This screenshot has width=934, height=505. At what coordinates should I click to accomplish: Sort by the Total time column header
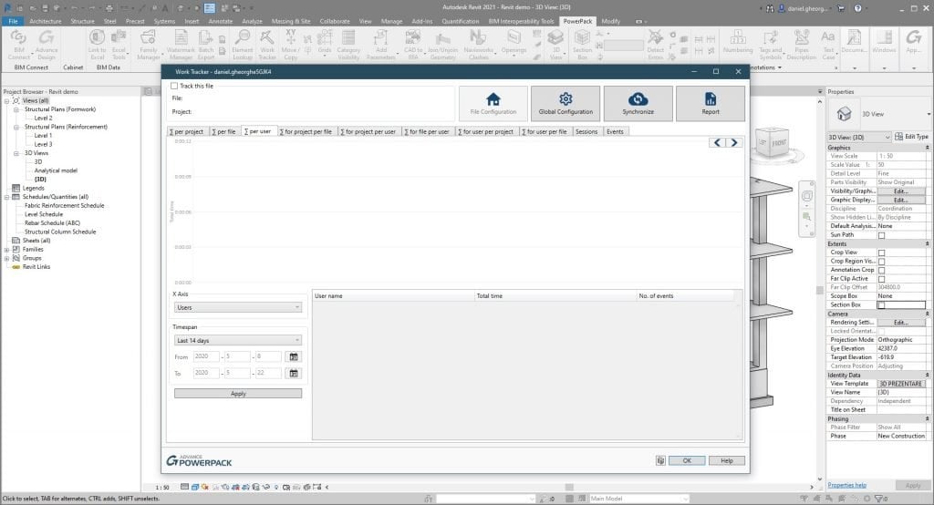(x=555, y=296)
